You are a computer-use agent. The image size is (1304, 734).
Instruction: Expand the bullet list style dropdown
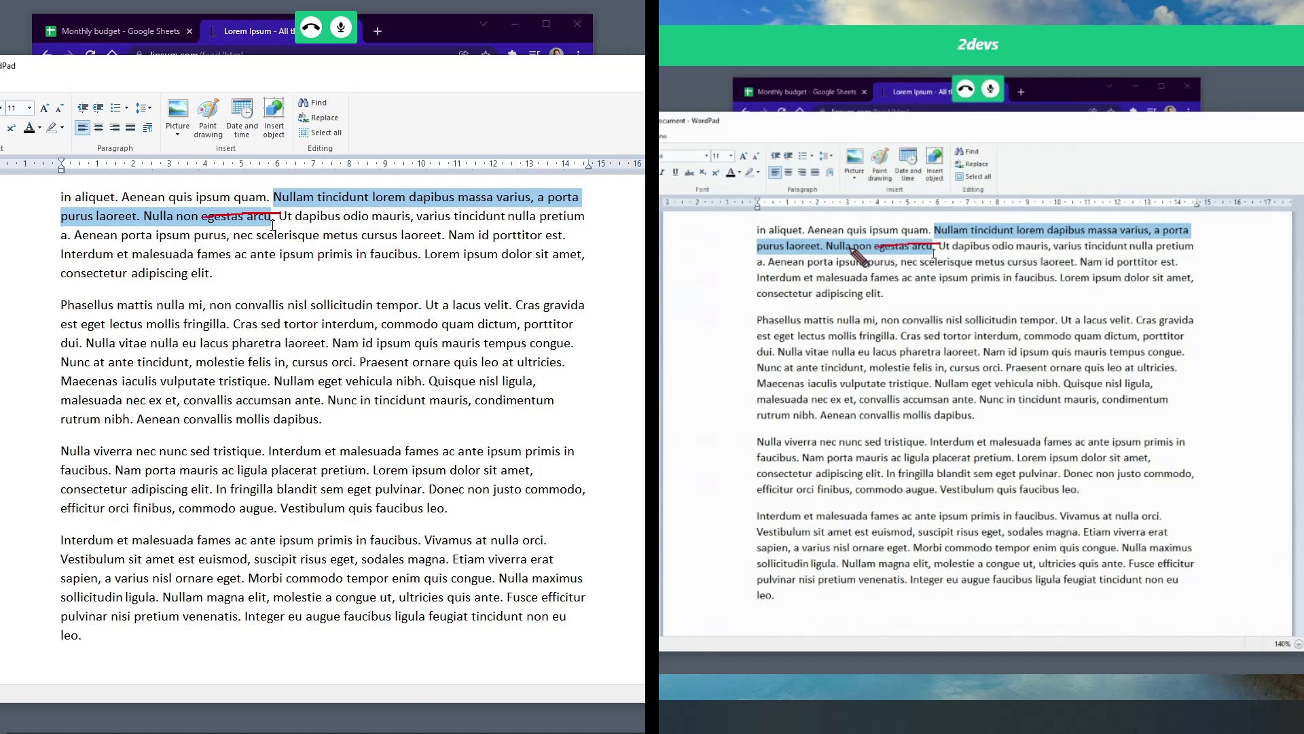126,108
